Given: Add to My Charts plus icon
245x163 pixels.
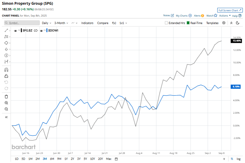Looking at the screenshot, I should pyautogui.click(x=190, y=16).
